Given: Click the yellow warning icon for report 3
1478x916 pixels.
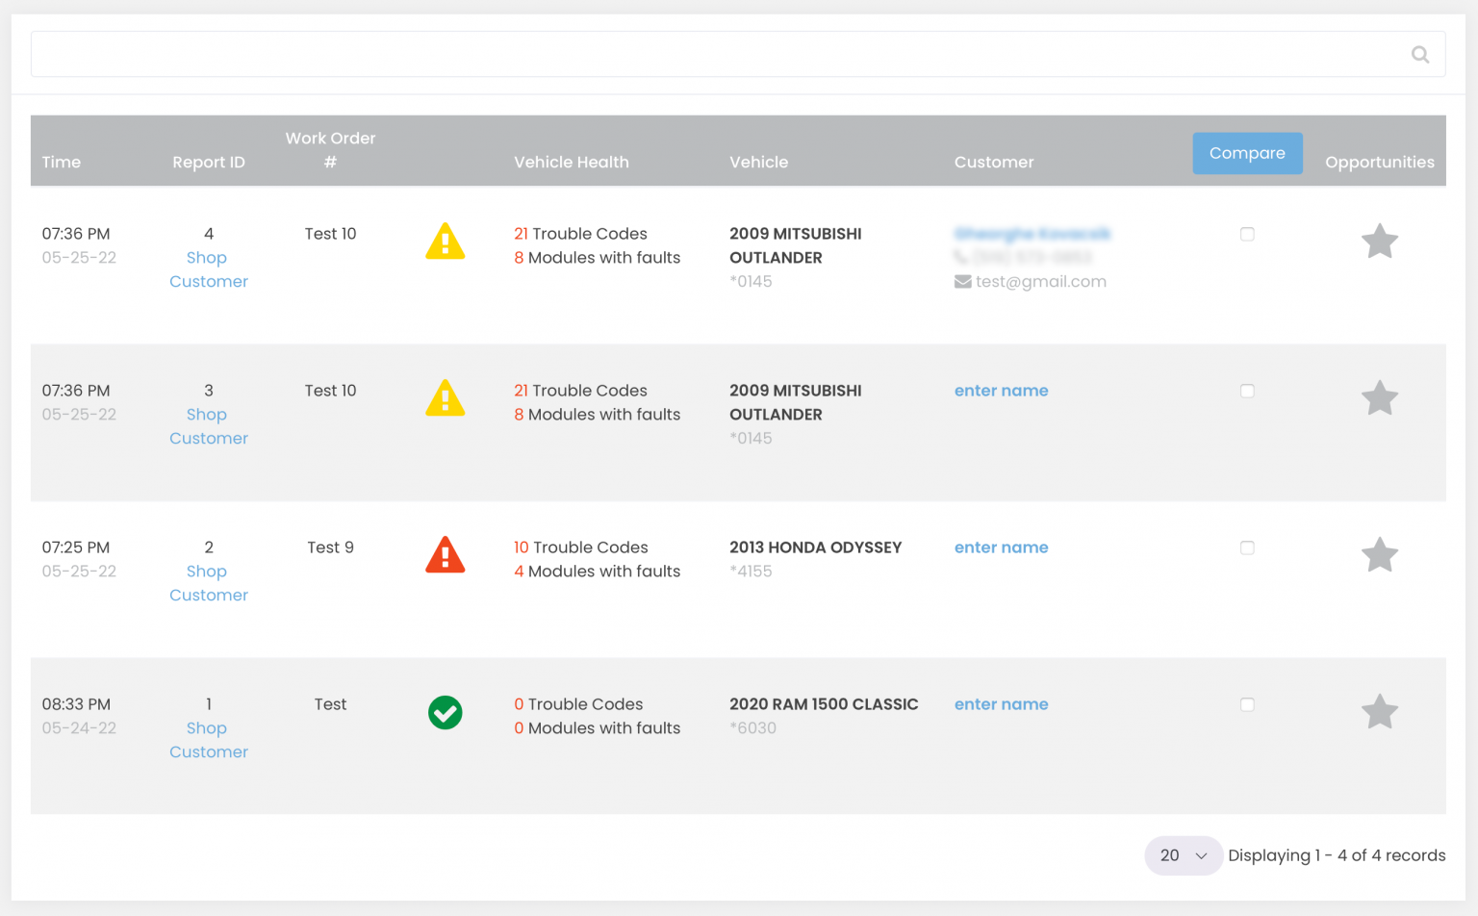Looking at the screenshot, I should click(445, 398).
